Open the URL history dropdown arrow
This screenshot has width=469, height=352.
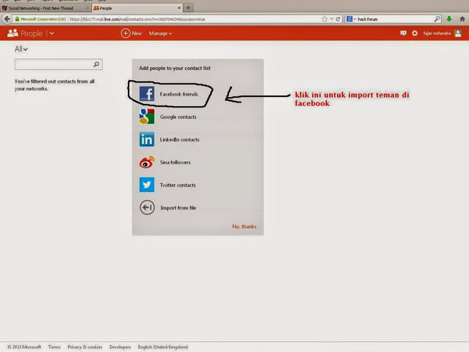332,19
